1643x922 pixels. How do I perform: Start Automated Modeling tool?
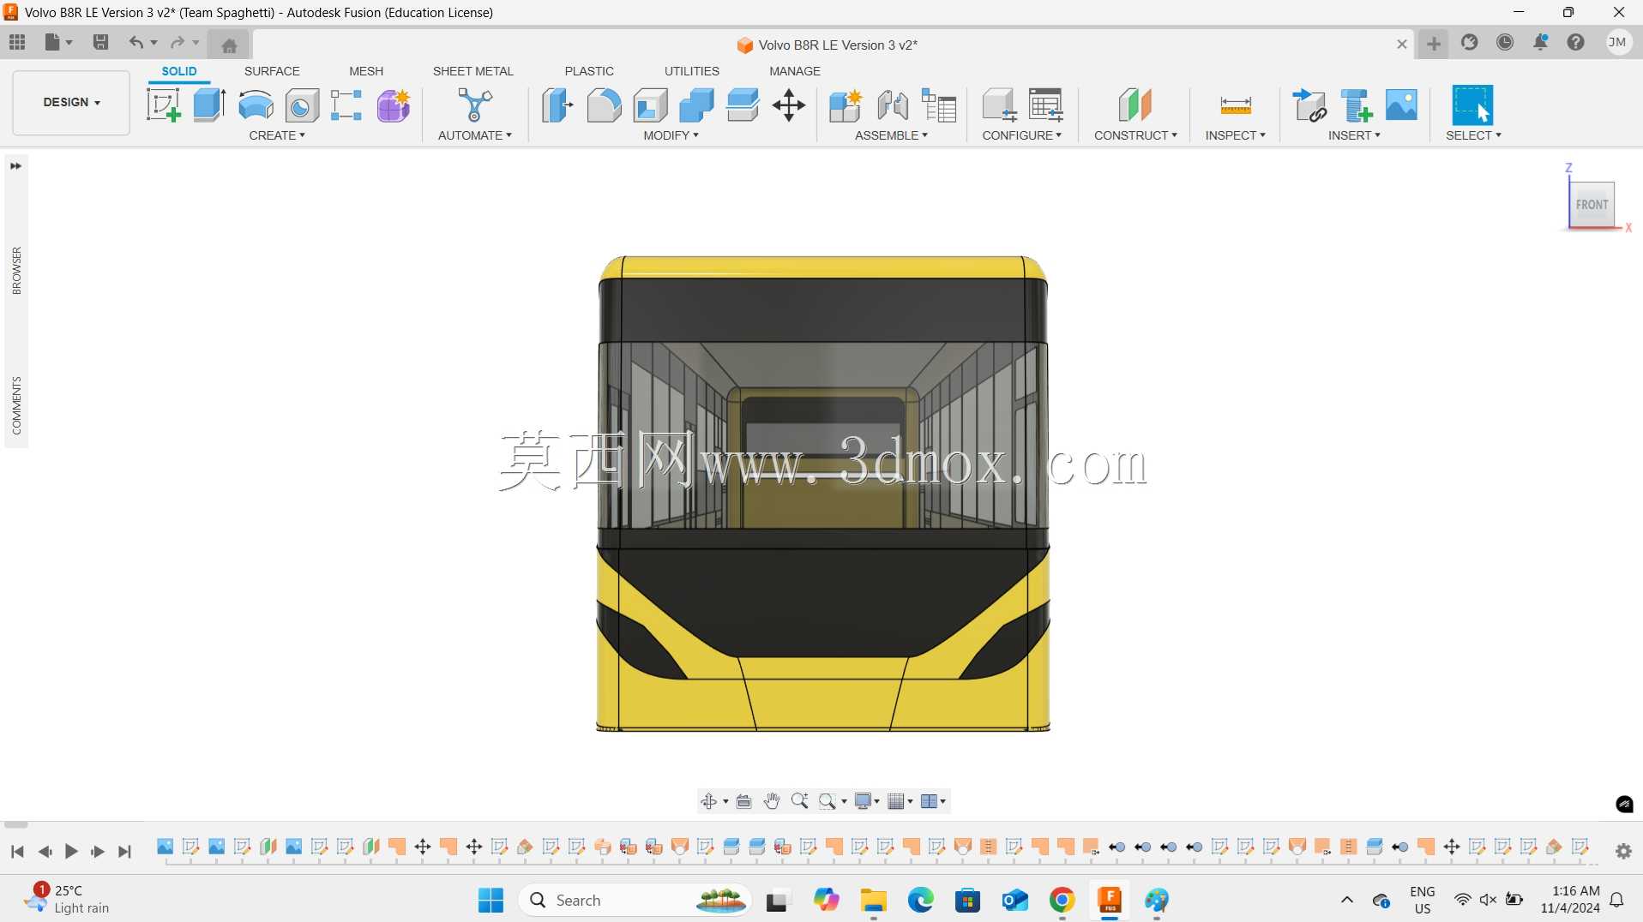474,105
